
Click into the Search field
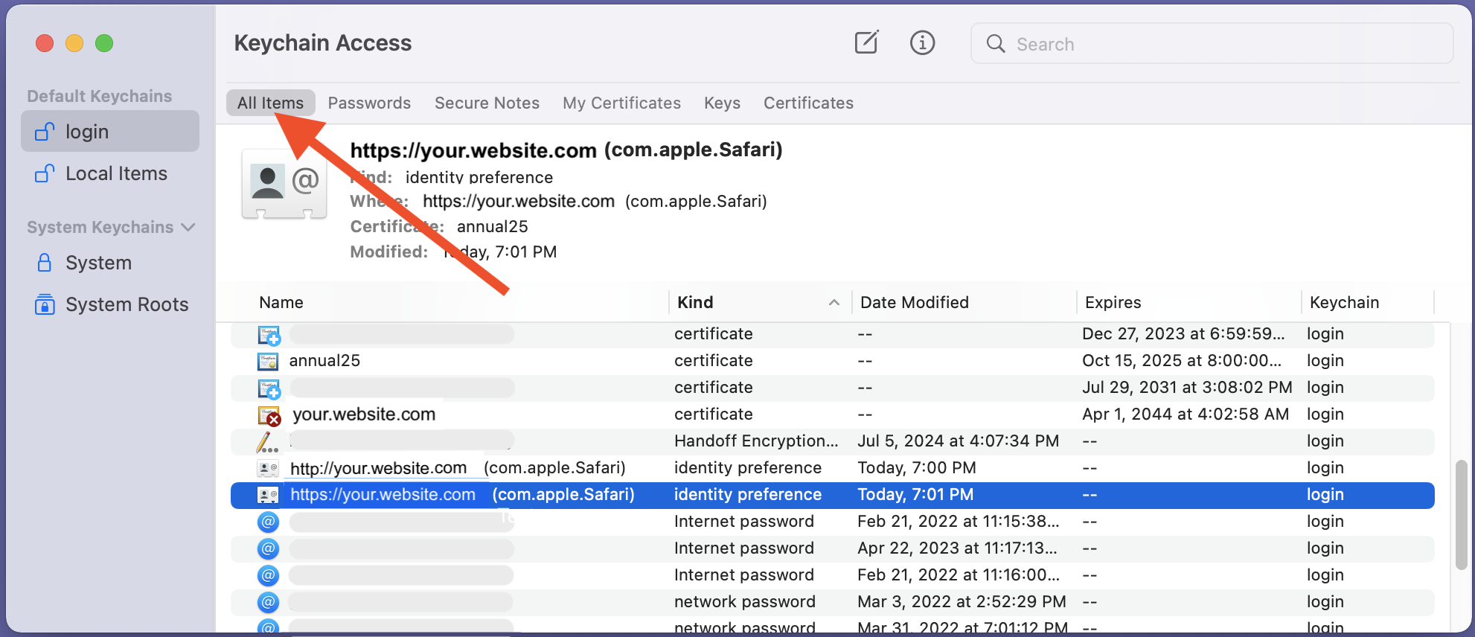pos(1212,43)
